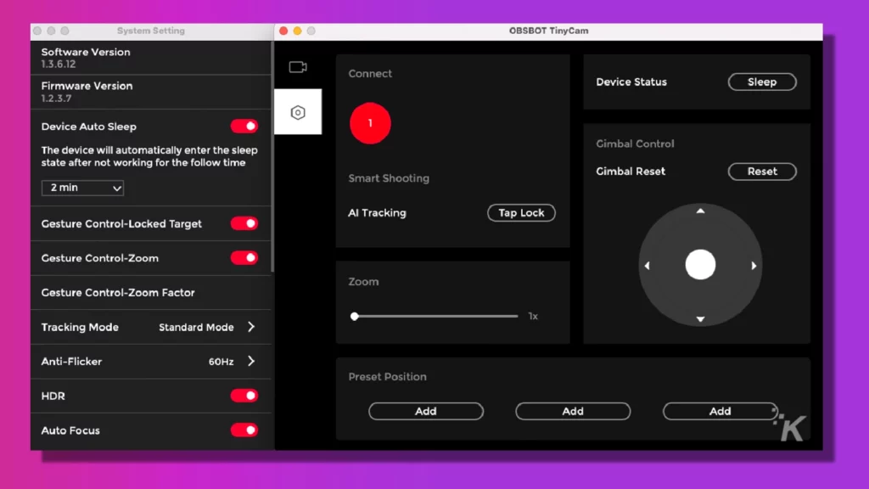This screenshot has width=869, height=489.
Task: Minimize the OBSBOT TinyCam window
Action: pyautogui.click(x=297, y=31)
